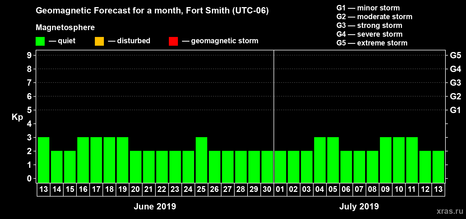Select the bar for June 16

click(83, 160)
